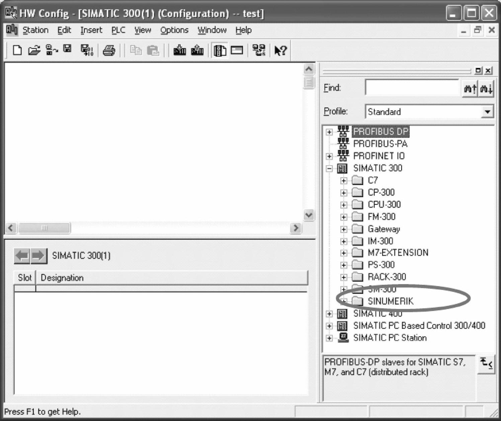Image resolution: width=501 pixels, height=421 pixels.
Task: Click the Configure Network icon
Action: [x=259, y=51]
